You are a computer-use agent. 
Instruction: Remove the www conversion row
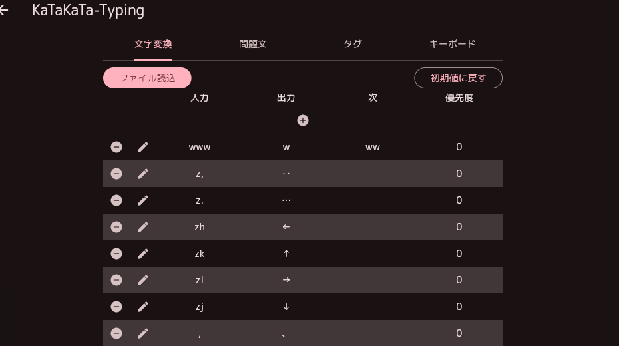[x=116, y=147]
